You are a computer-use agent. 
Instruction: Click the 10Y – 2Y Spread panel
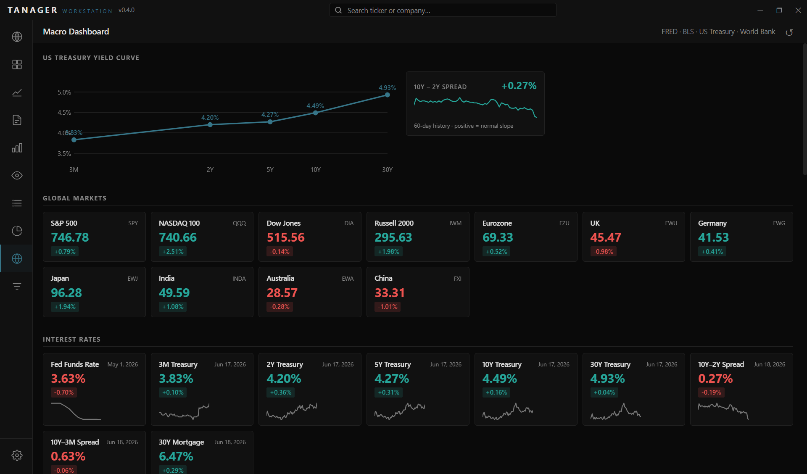tap(475, 104)
